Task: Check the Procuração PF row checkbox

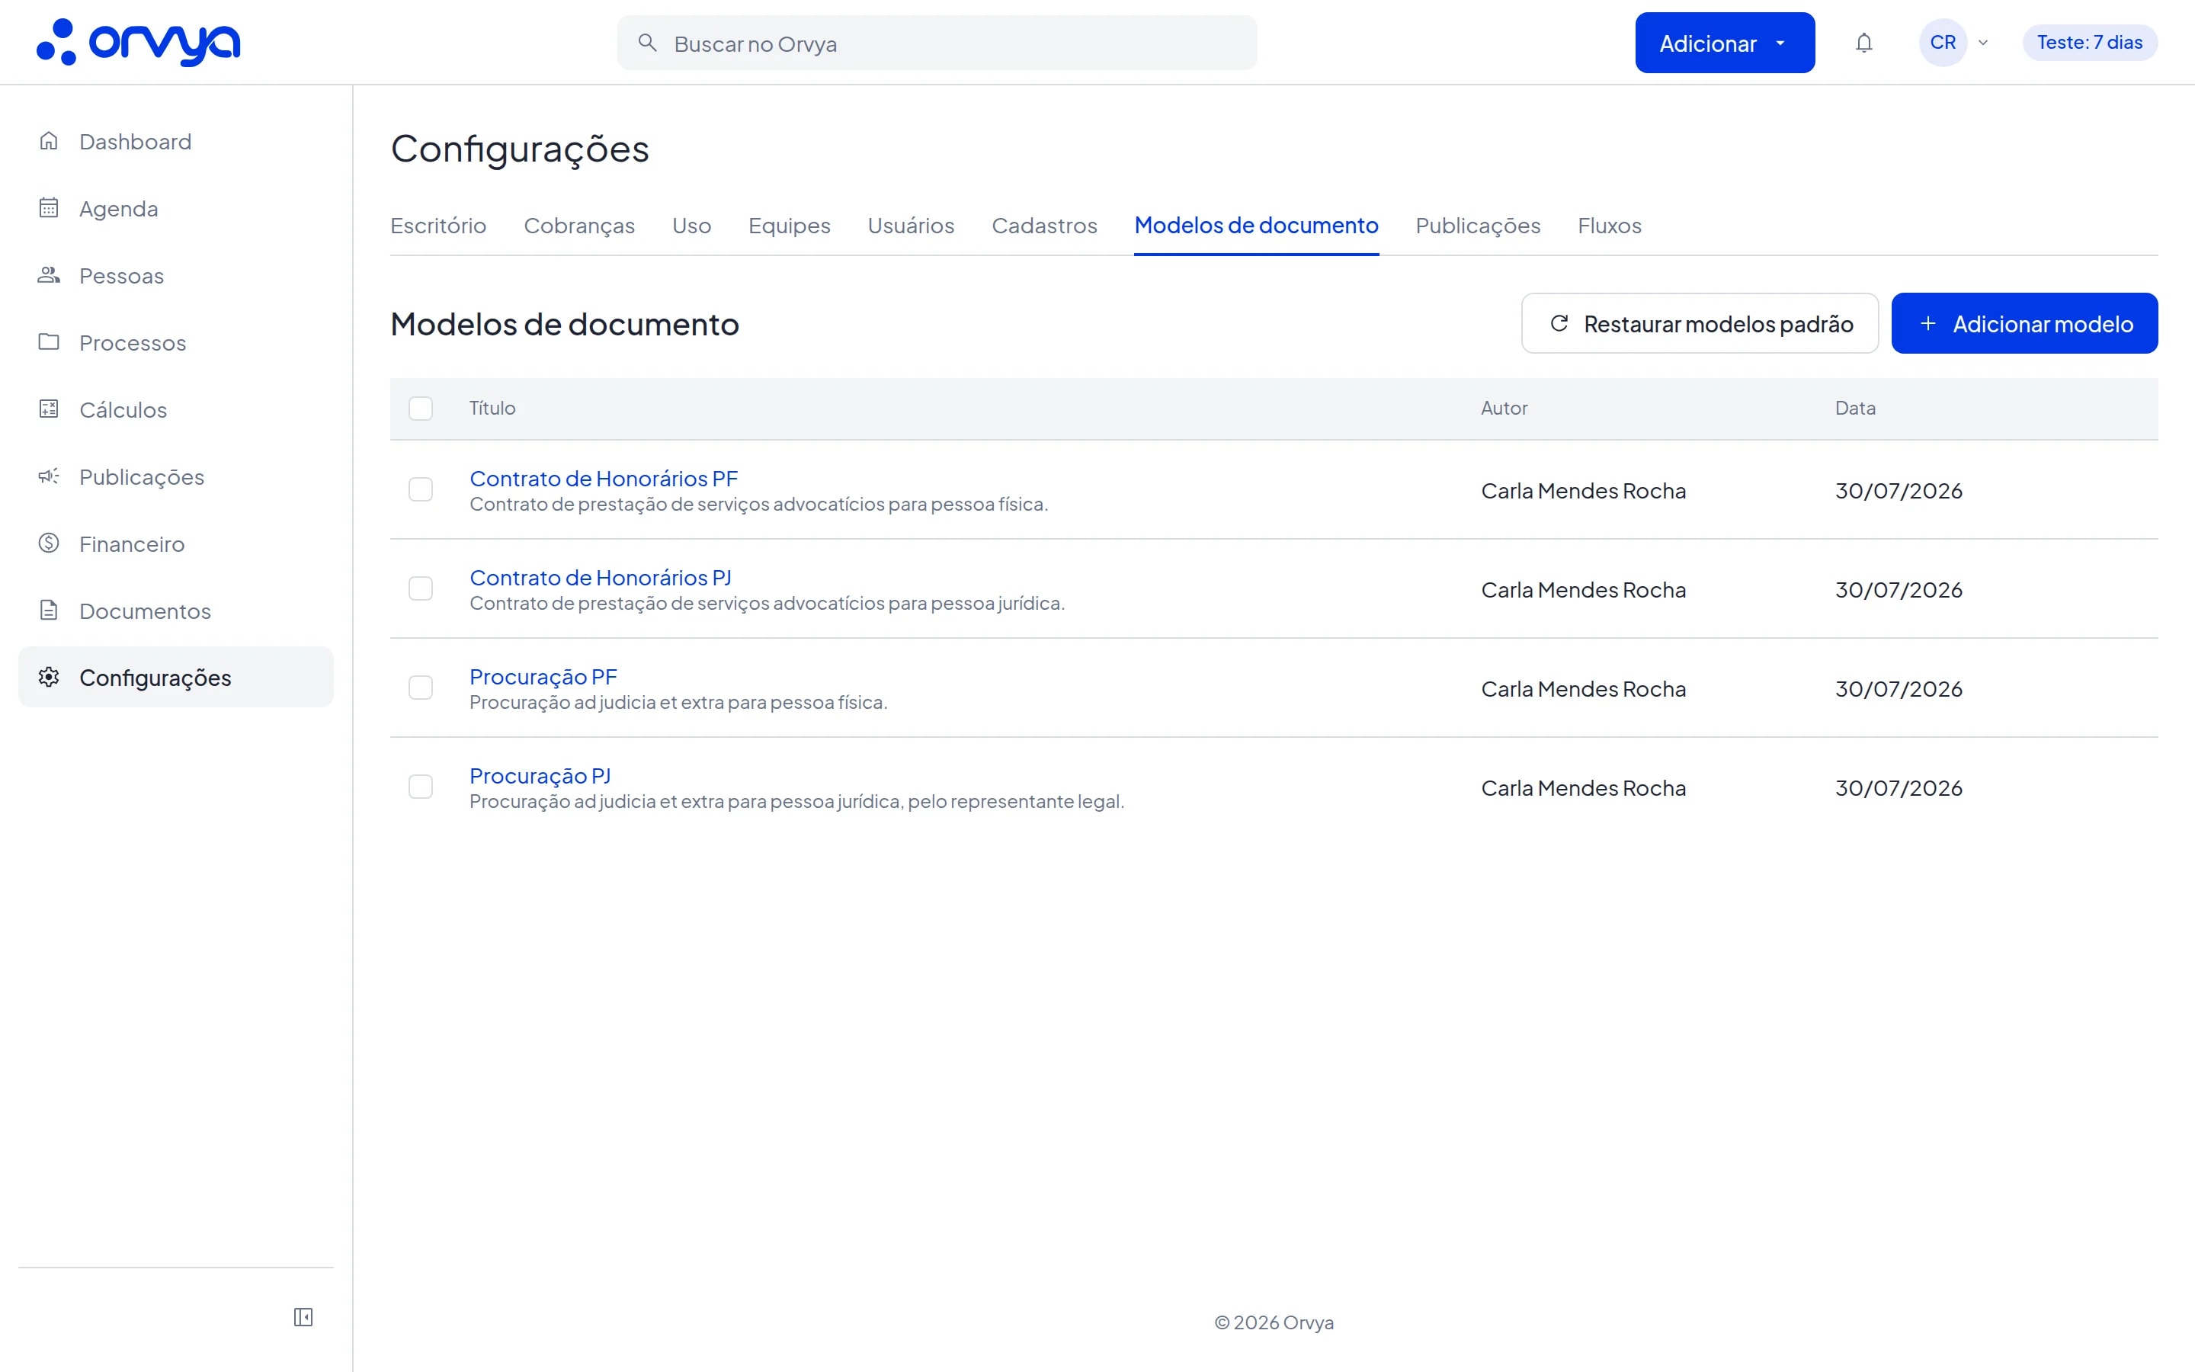Action: [x=421, y=688]
